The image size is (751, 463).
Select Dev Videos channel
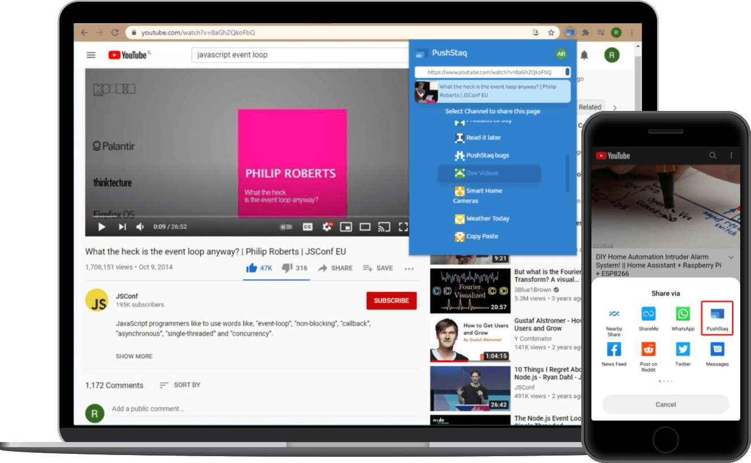[490, 173]
